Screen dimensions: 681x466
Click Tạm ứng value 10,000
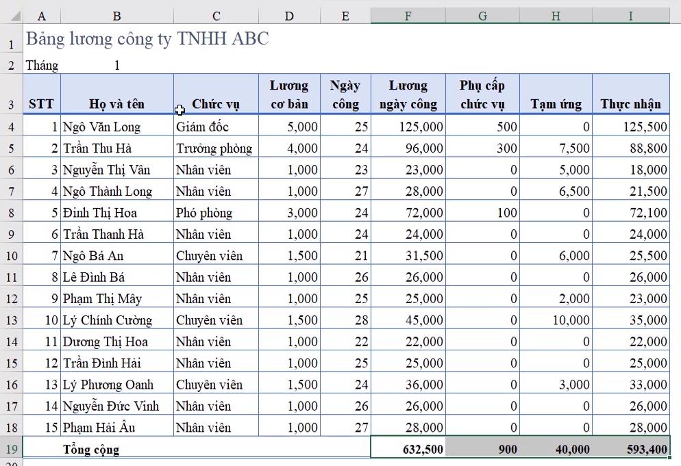tap(556, 320)
